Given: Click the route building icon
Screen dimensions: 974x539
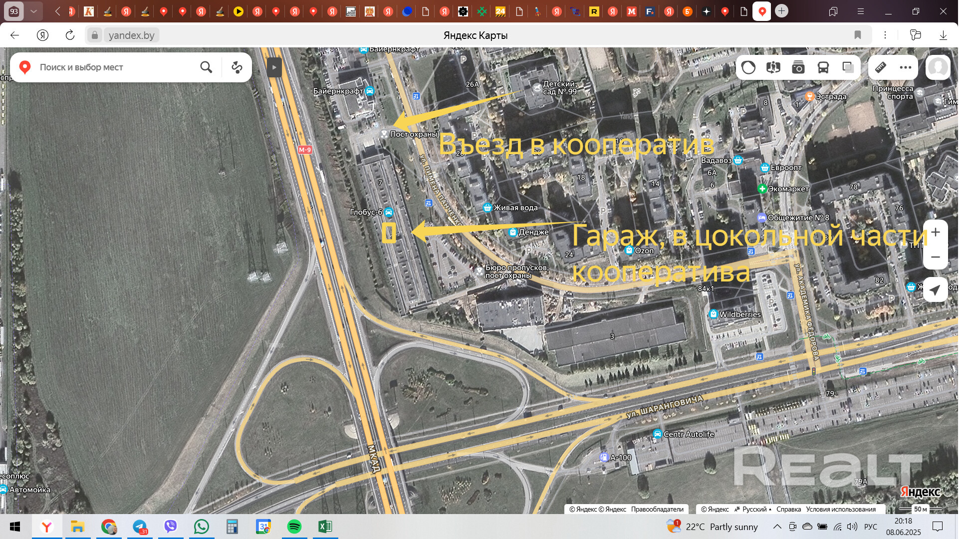Looking at the screenshot, I should click(x=237, y=67).
